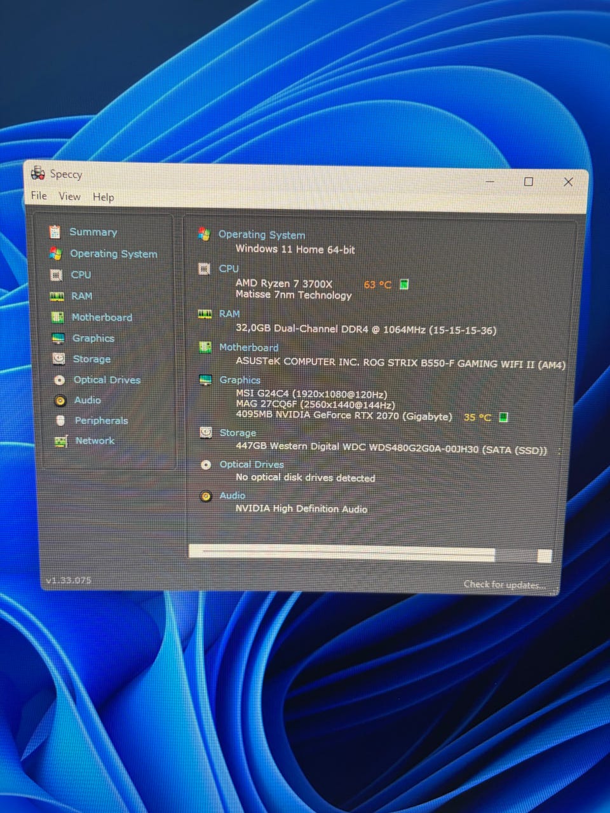
Task: Click the Motherboard icon in summary pane
Action: click(205, 347)
